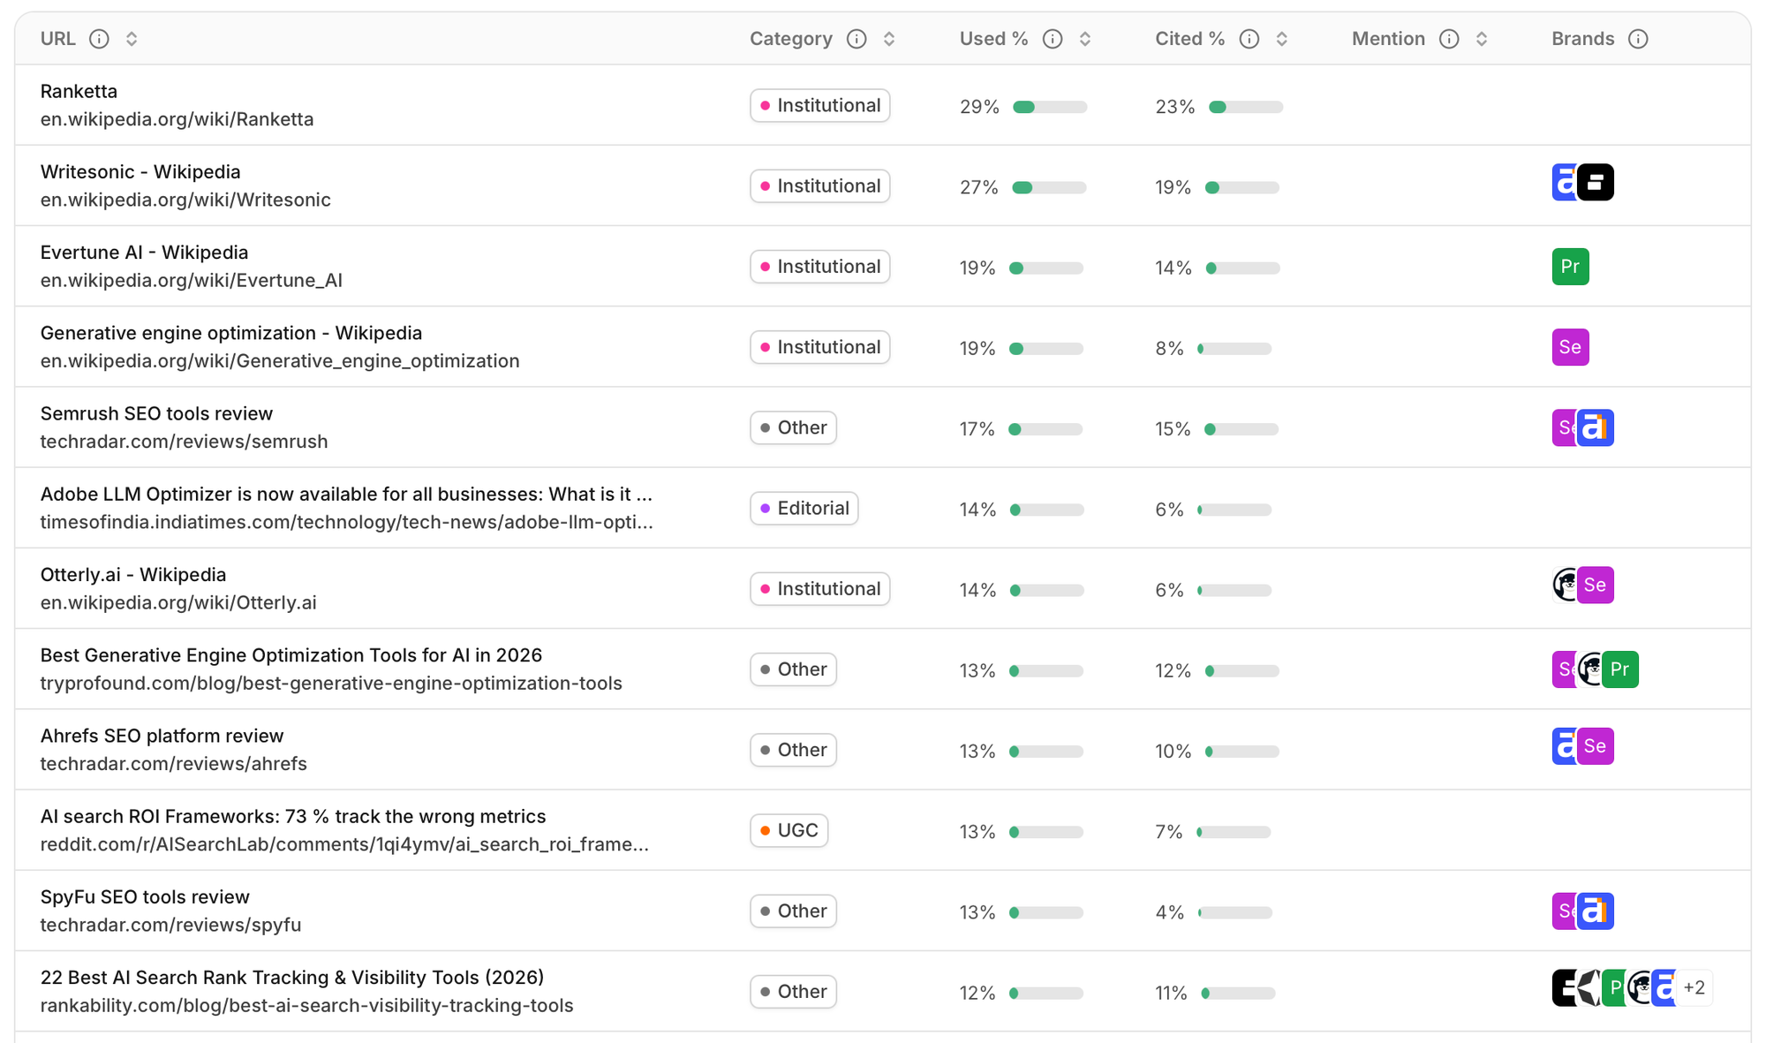Image resolution: width=1766 pixels, height=1043 pixels.
Task: Click the Institutional tag in Writesonic row
Action: pyautogui.click(x=820, y=186)
